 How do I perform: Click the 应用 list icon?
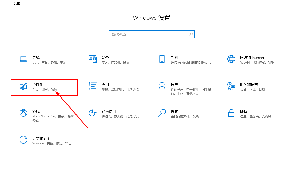pyautogui.click(x=93, y=86)
